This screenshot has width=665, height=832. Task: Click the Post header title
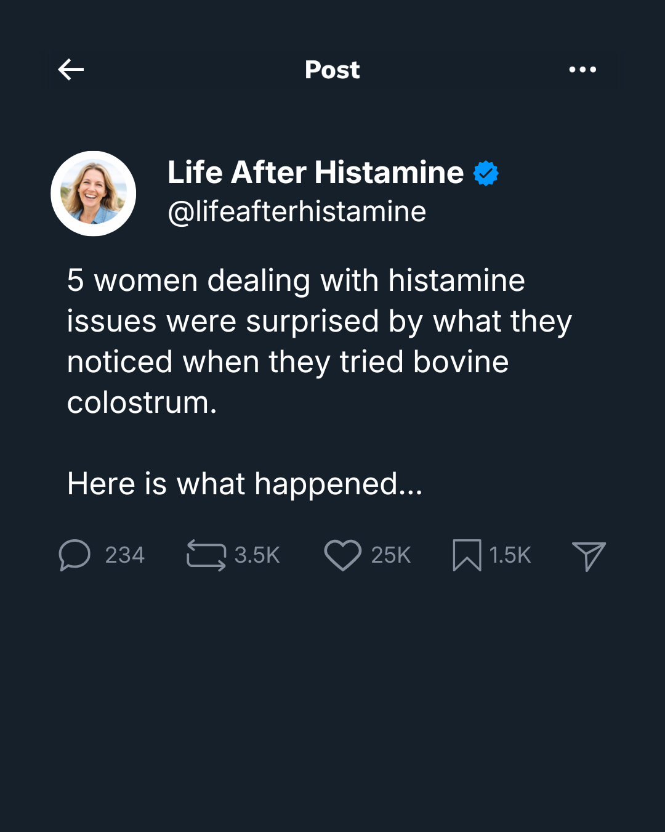[332, 70]
